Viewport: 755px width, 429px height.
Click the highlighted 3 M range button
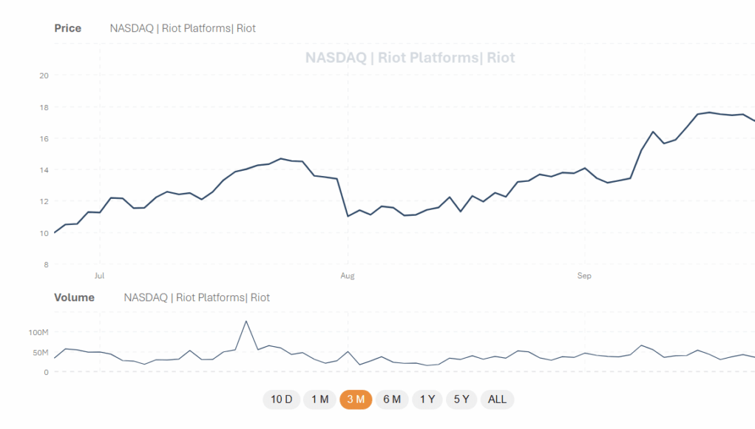(356, 399)
